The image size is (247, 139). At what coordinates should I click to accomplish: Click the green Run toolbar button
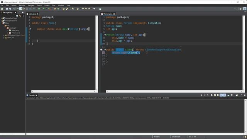[39, 9]
